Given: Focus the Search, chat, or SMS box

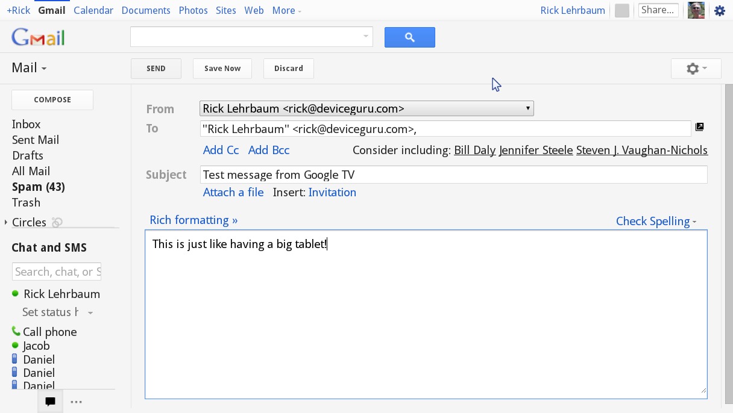Looking at the screenshot, I should pyautogui.click(x=57, y=272).
